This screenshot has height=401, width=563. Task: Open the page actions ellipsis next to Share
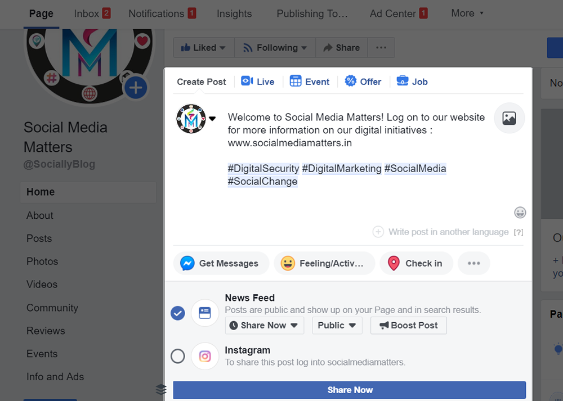coord(381,48)
